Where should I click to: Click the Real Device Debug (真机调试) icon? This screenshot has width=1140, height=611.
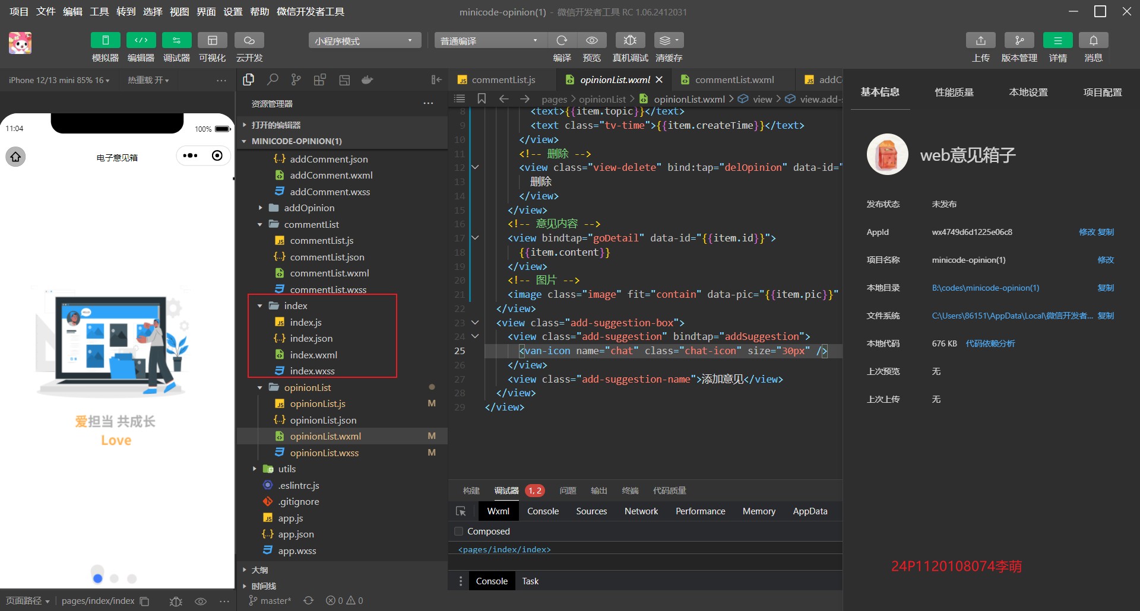tap(630, 40)
